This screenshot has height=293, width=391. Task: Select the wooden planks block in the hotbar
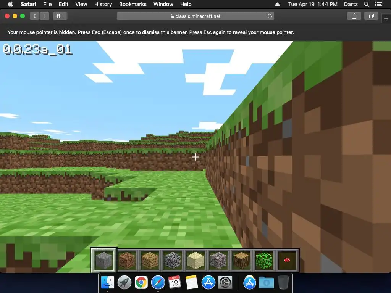[x=150, y=260]
